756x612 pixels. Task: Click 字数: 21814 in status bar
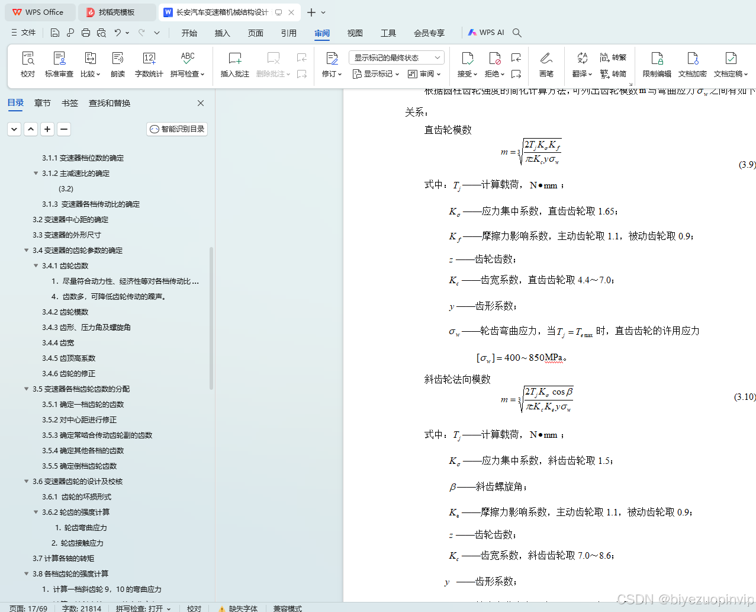[82, 608]
